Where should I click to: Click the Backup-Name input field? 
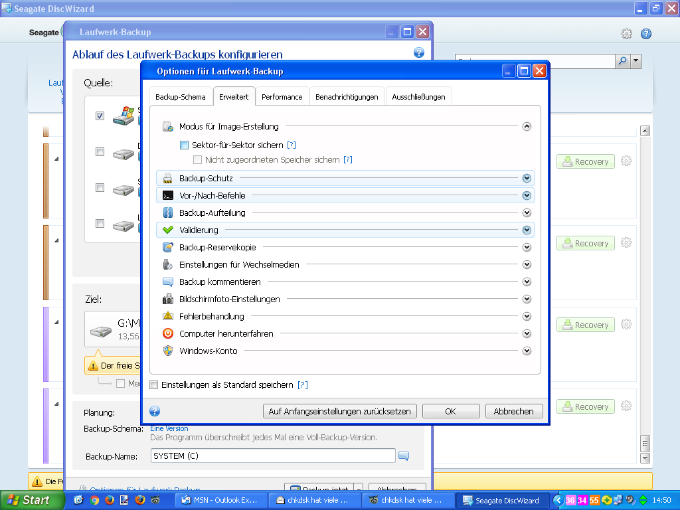273,456
